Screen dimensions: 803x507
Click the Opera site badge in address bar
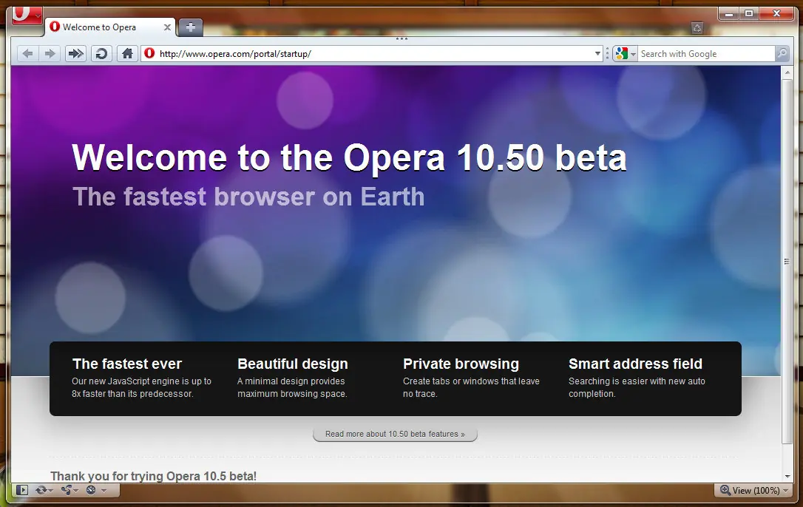[149, 53]
